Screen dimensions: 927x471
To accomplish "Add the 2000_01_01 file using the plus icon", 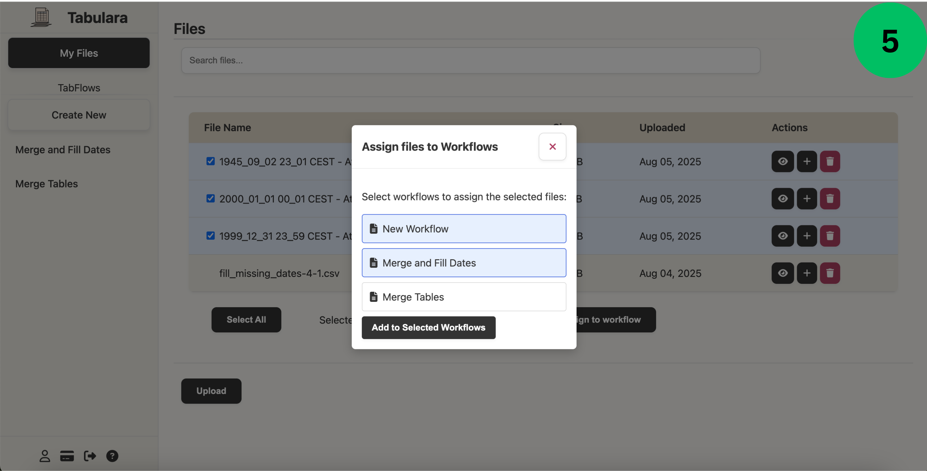I will tap(807, 198).
